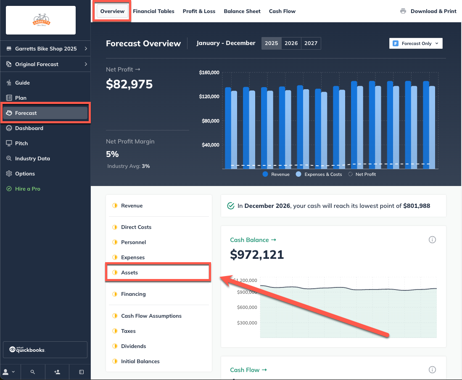The width and height of the screenshot is (462, 380).
Task: Click the Revenue legend color swatch
Action: point(265,174)
